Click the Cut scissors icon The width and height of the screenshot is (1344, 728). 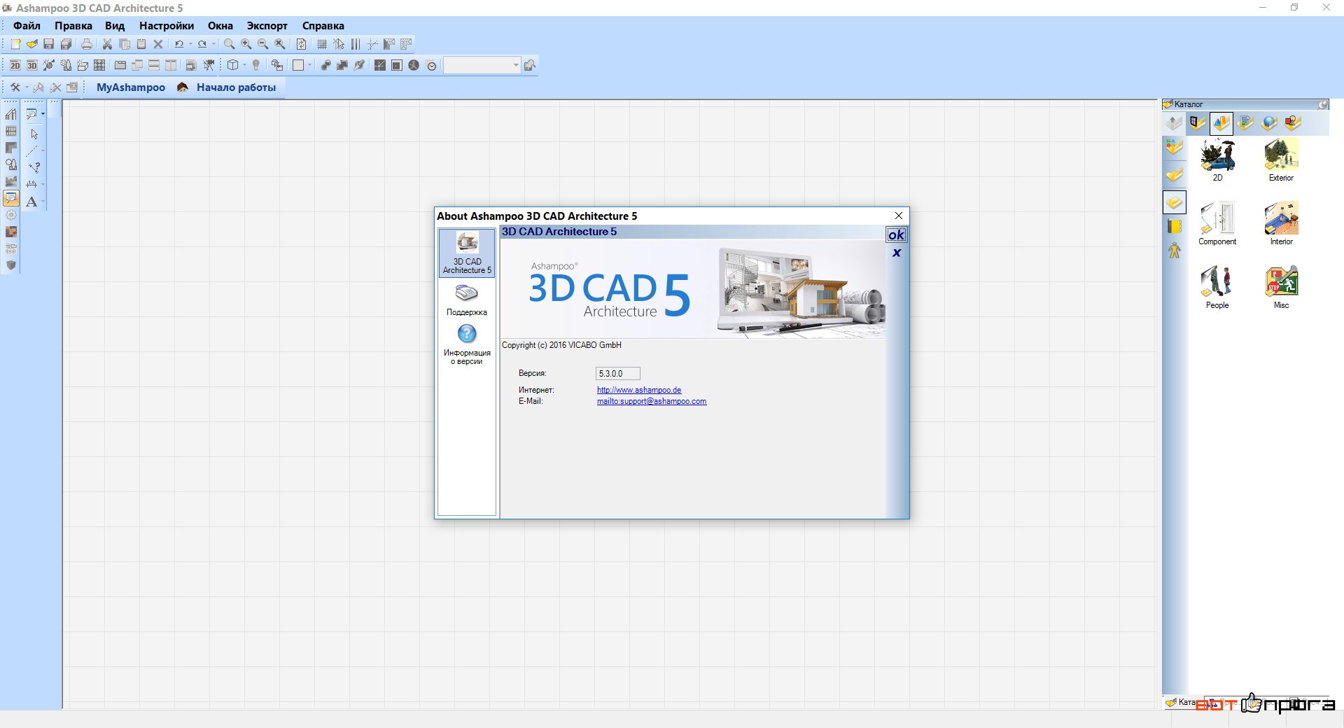[x=108, y=44]
